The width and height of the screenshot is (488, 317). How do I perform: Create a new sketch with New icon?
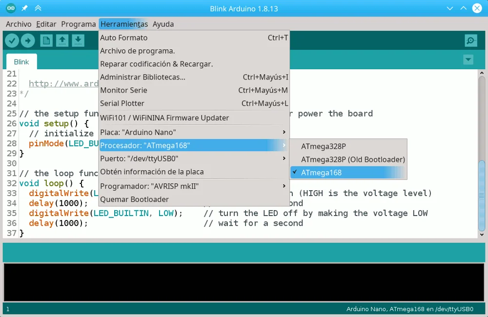click(46, 41)
